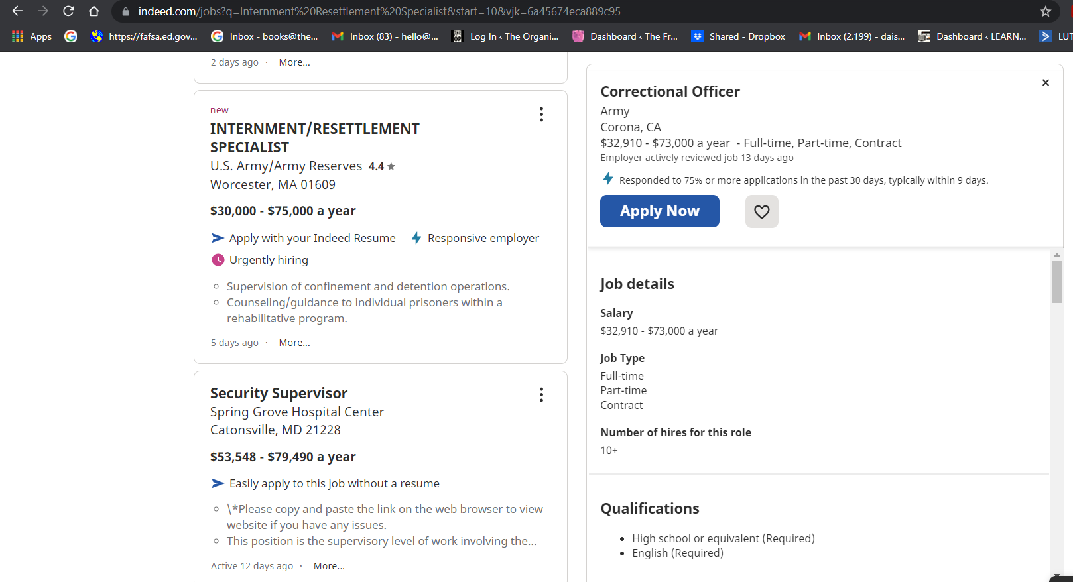Open options menu for Security Supervisor job

pos(541,395)
